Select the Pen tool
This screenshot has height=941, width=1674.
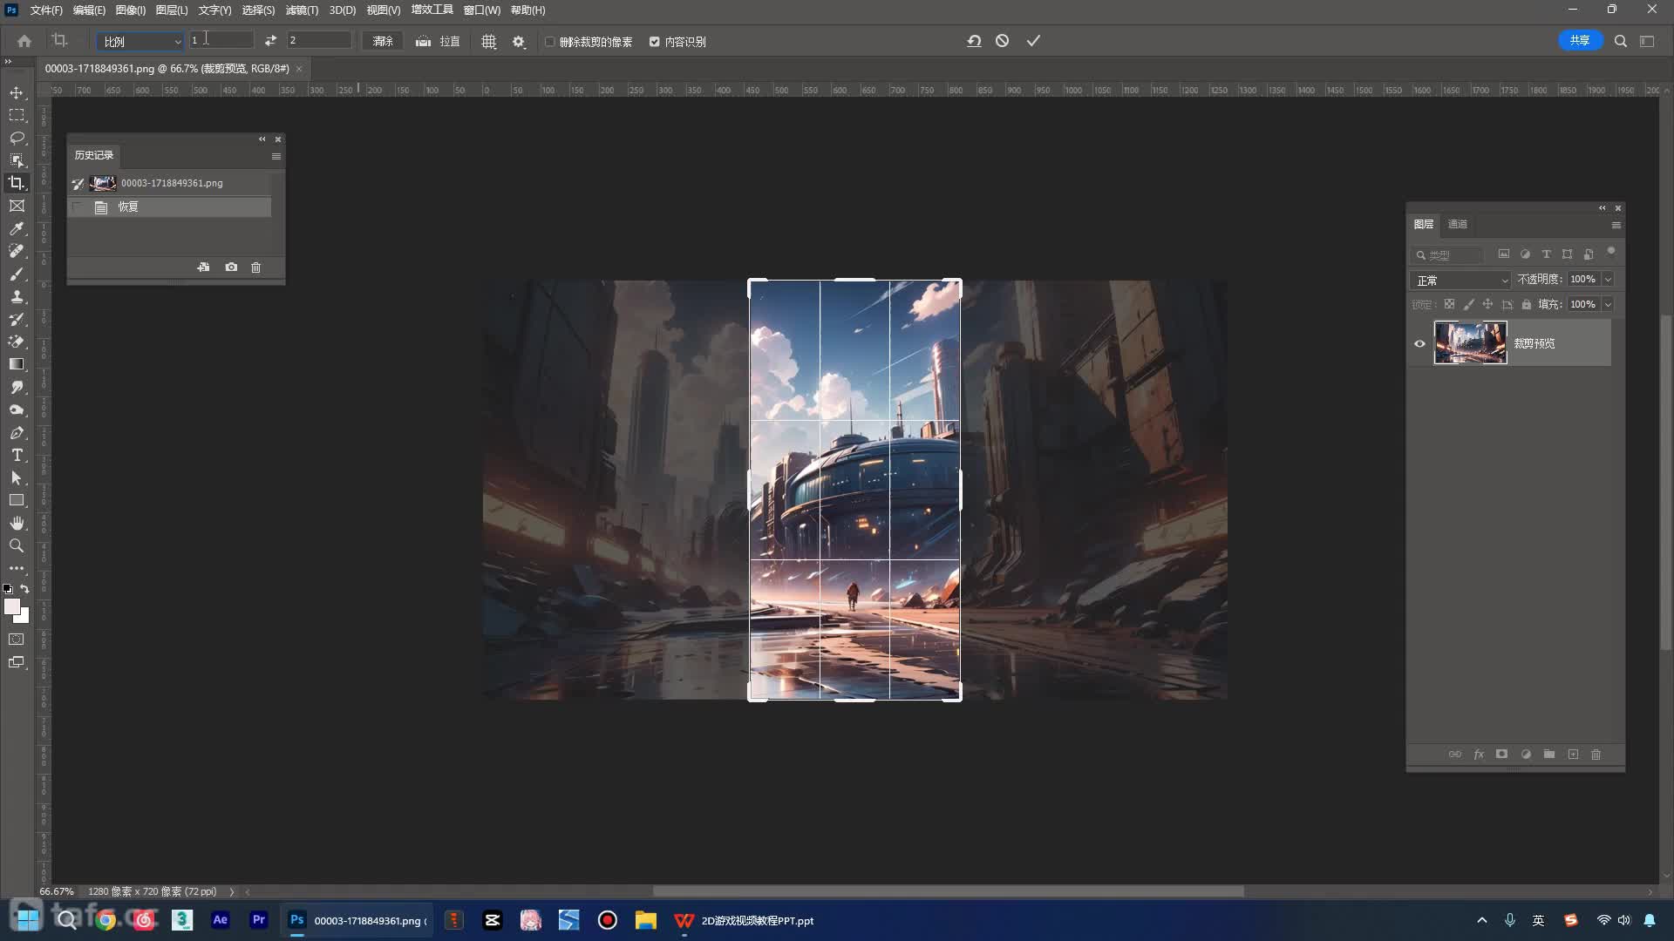coord(17,432)
